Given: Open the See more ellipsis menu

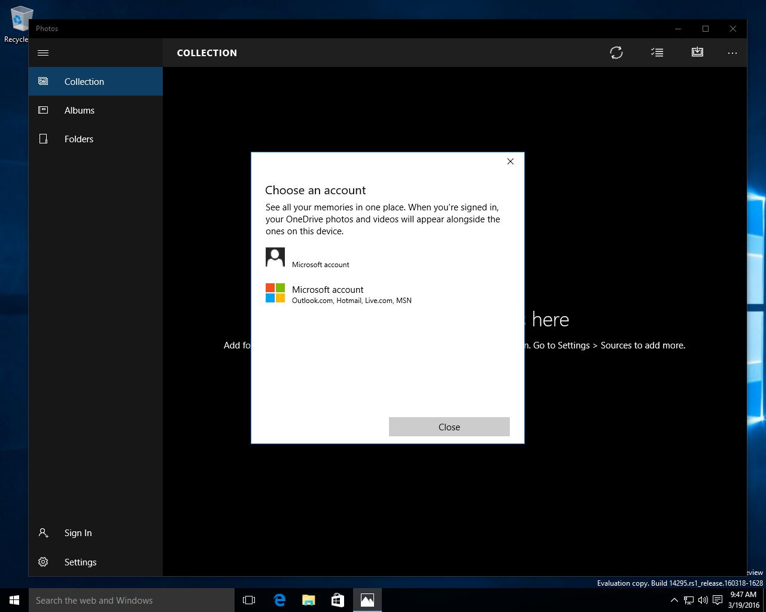Looking at the screenshot, I should [732, 53].
